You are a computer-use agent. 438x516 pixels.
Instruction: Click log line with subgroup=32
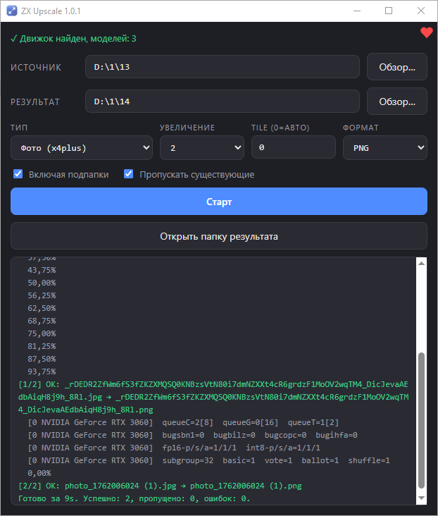tap(209, 460)
